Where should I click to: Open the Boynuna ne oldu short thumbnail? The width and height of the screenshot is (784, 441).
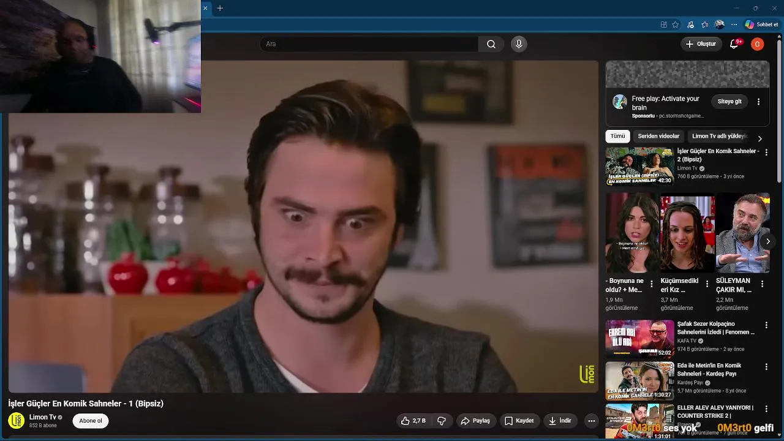[631, 233]
